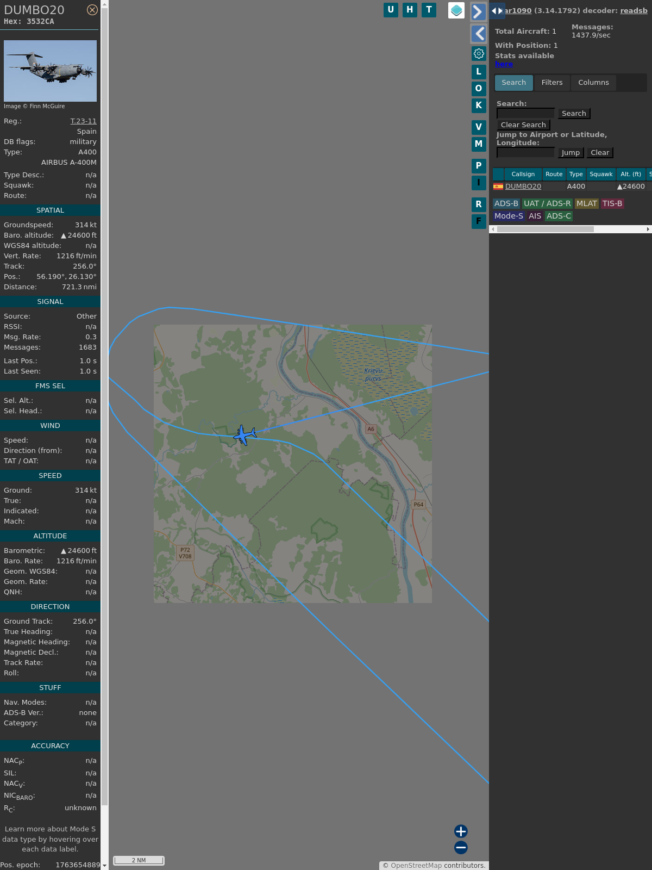Click the zoom out minus button

pos(461,847)
